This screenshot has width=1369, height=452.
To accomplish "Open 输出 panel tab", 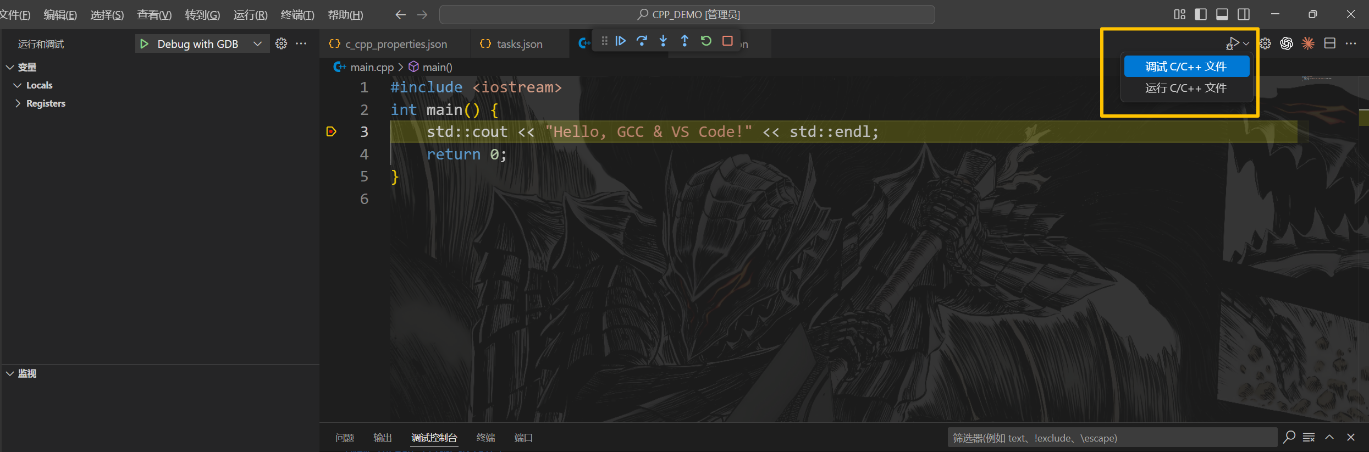I will coord(383,438).
